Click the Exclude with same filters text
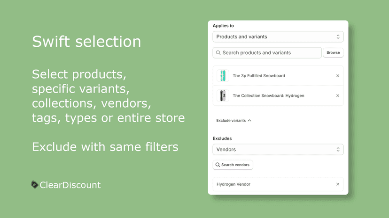This screenshot has width=389, height=218. coord(105,147)
